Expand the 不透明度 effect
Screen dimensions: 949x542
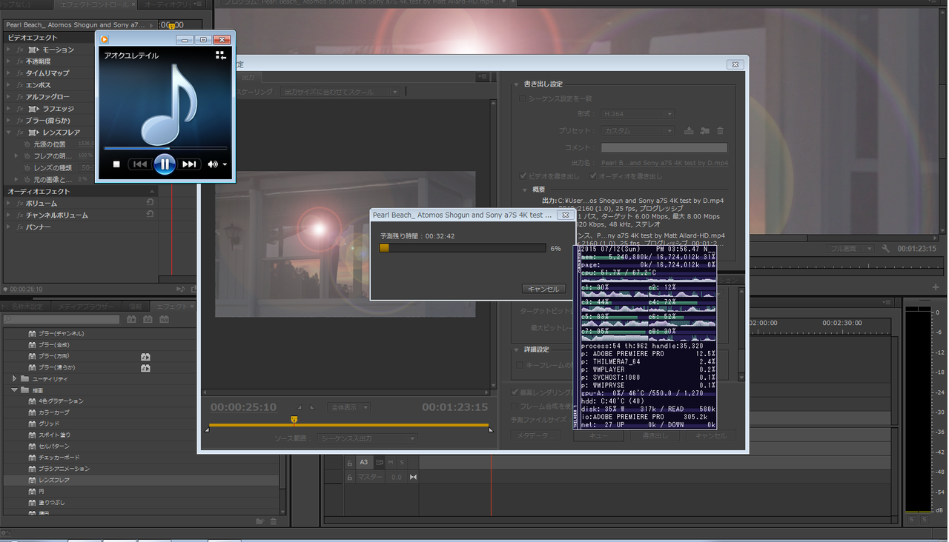tap(8, 61)
